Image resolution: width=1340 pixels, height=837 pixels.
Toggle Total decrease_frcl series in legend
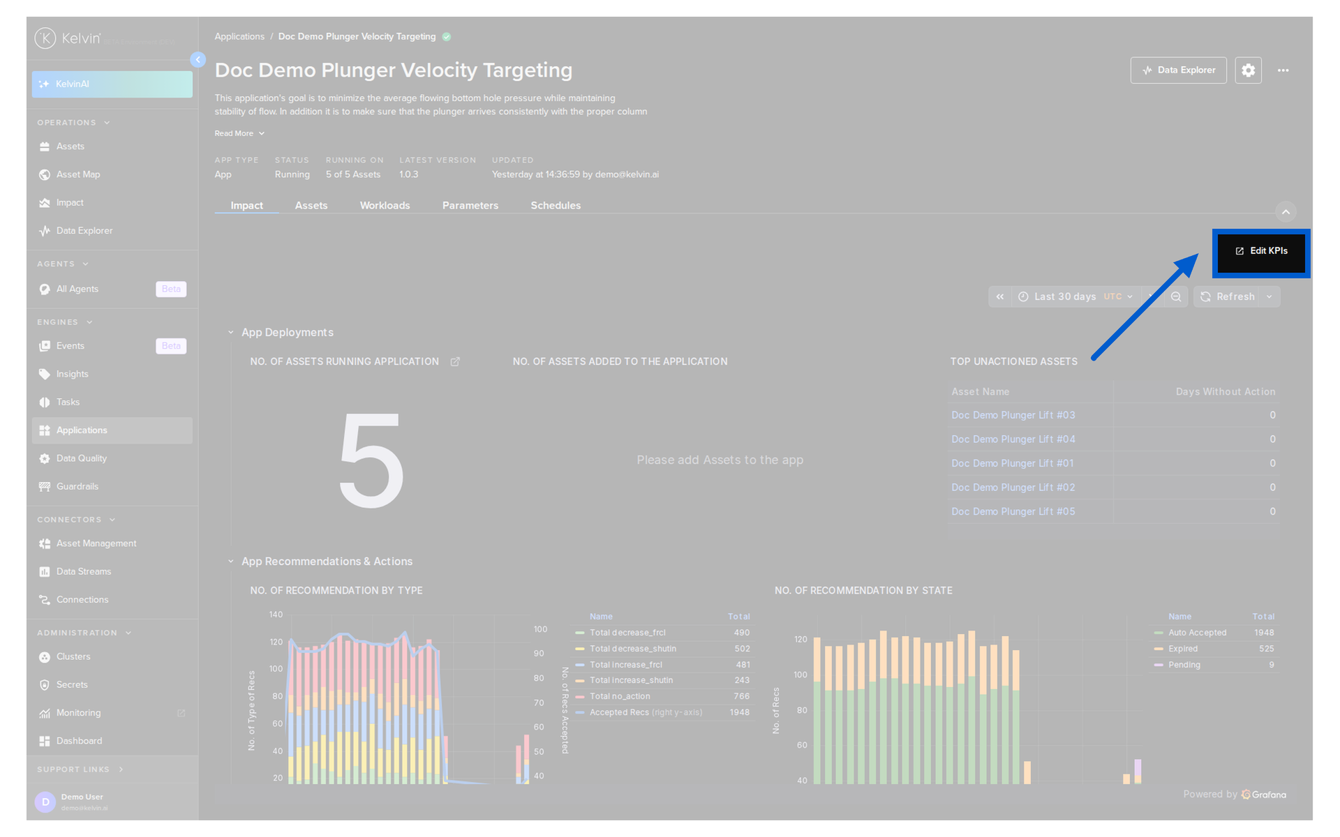click(627, 633)
